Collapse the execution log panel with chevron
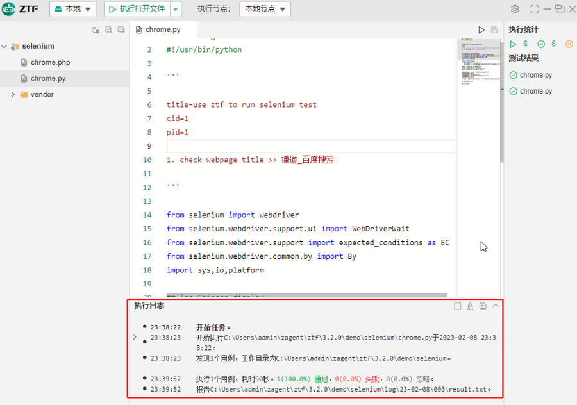Image resolution: width=577 pixels, height=405 pixels. (496, 306)
